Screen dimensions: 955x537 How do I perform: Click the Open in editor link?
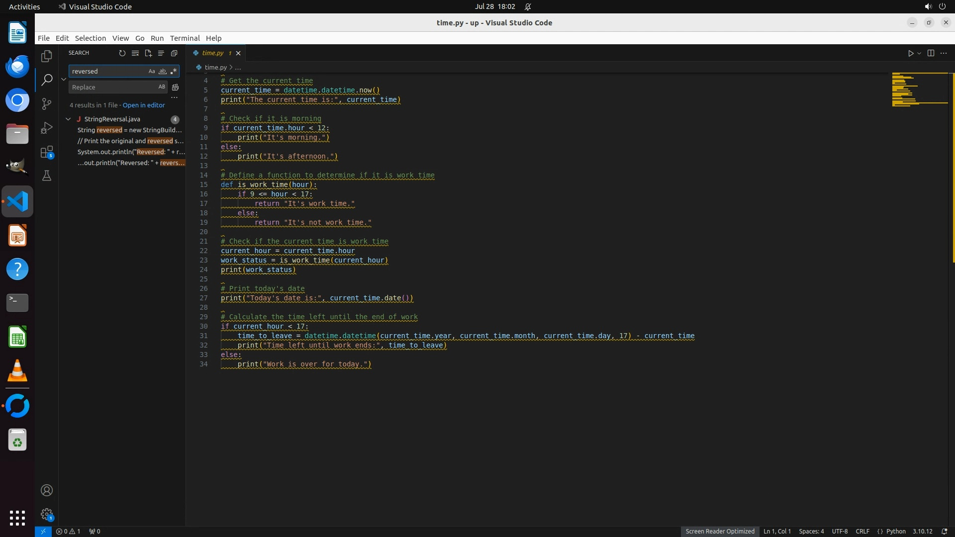click(x=143, y=105)
